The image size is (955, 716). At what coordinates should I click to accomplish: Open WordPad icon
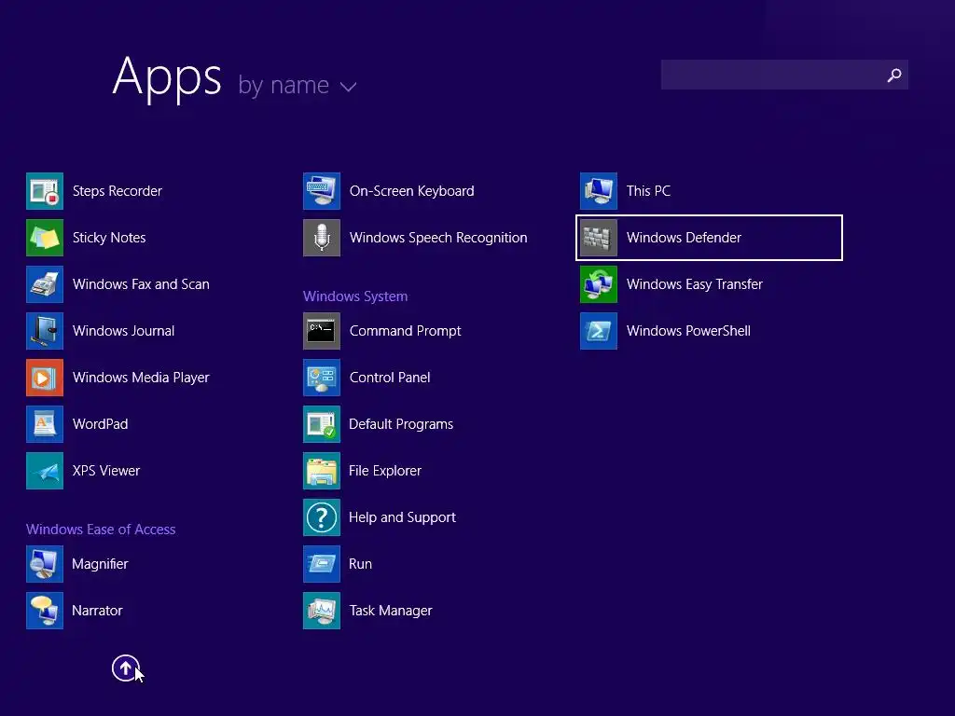45,424
